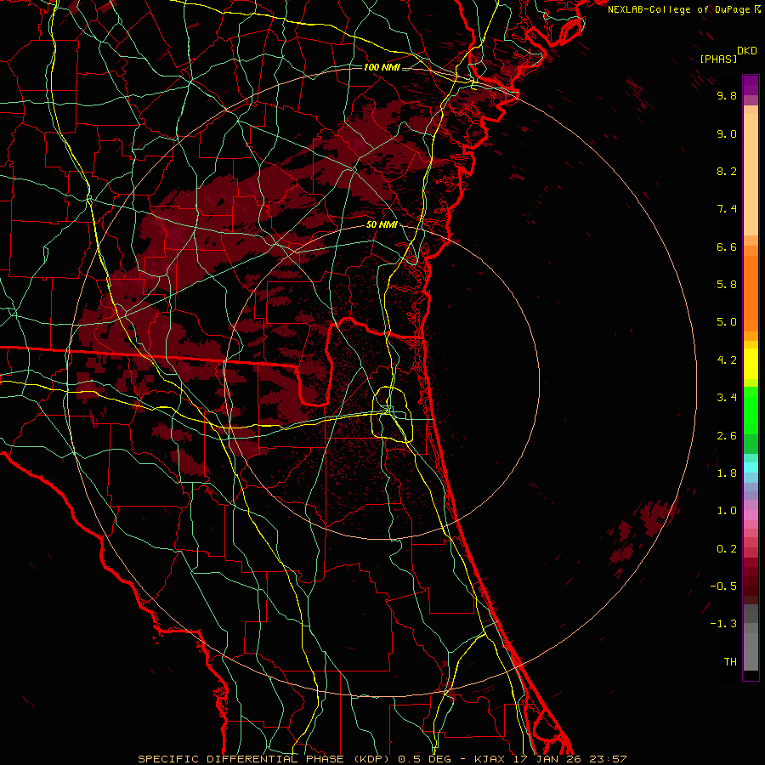Pick the bright green segment of the color bar
Image resolution: width=765 pixels, height=765 pixels.
click(751, 410)
